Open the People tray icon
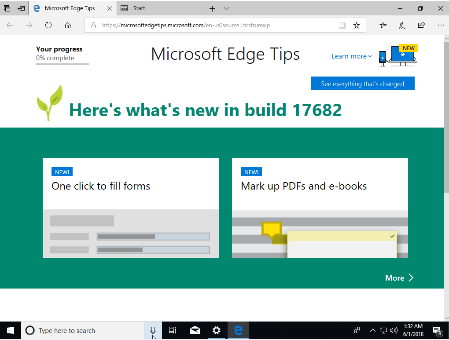The width and height of the screenshot is (449, 340). pos(357,331)
